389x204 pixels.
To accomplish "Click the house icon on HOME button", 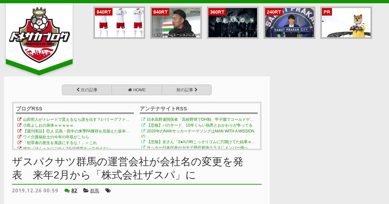I will 130,90.
